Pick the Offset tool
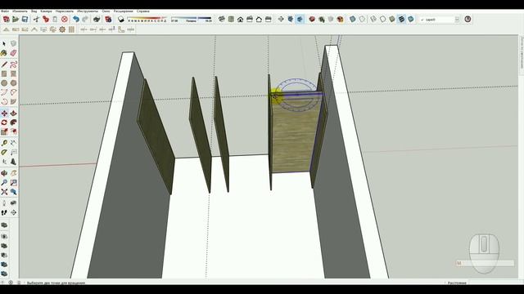Screen dimensions: 524x294 pos(13,132)
